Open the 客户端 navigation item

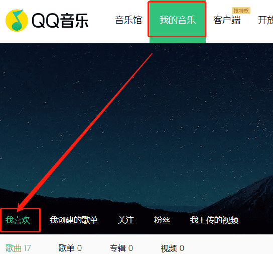coord(227,20)
